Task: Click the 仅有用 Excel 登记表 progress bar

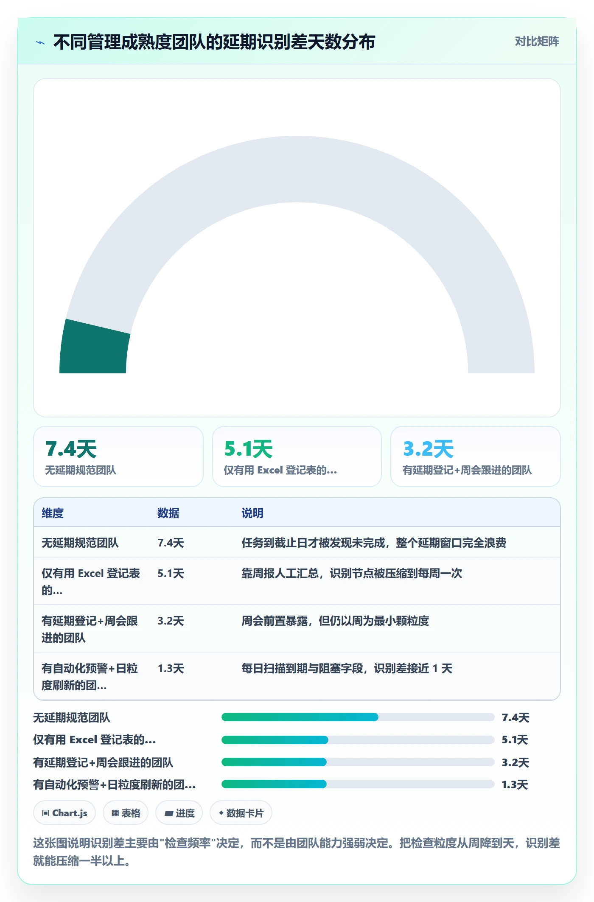Action: pos(358,740)
